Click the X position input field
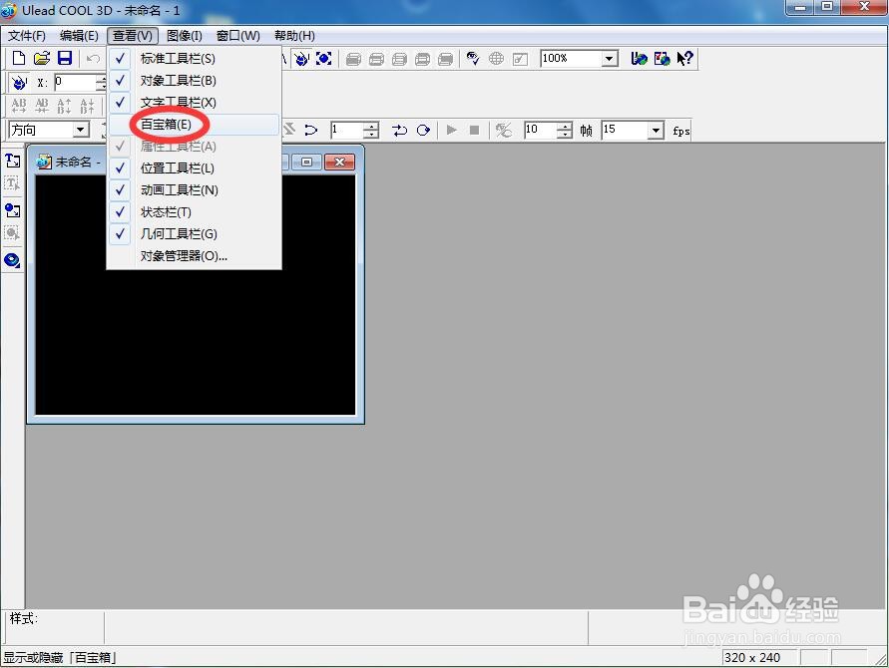The height and width of the screenshot is (668, 889). point(74,83)
